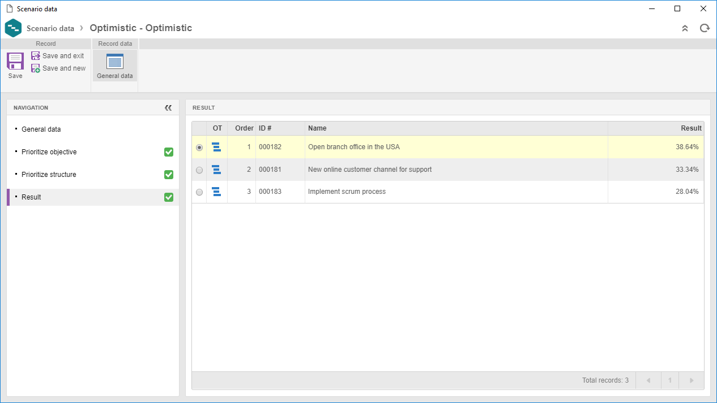
Task: Select the radio button for Open branch office
Action: 199,148
